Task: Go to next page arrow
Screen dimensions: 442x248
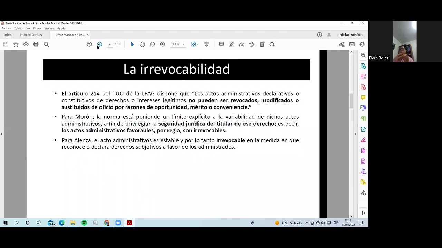Action: click(x=99, y=44)
